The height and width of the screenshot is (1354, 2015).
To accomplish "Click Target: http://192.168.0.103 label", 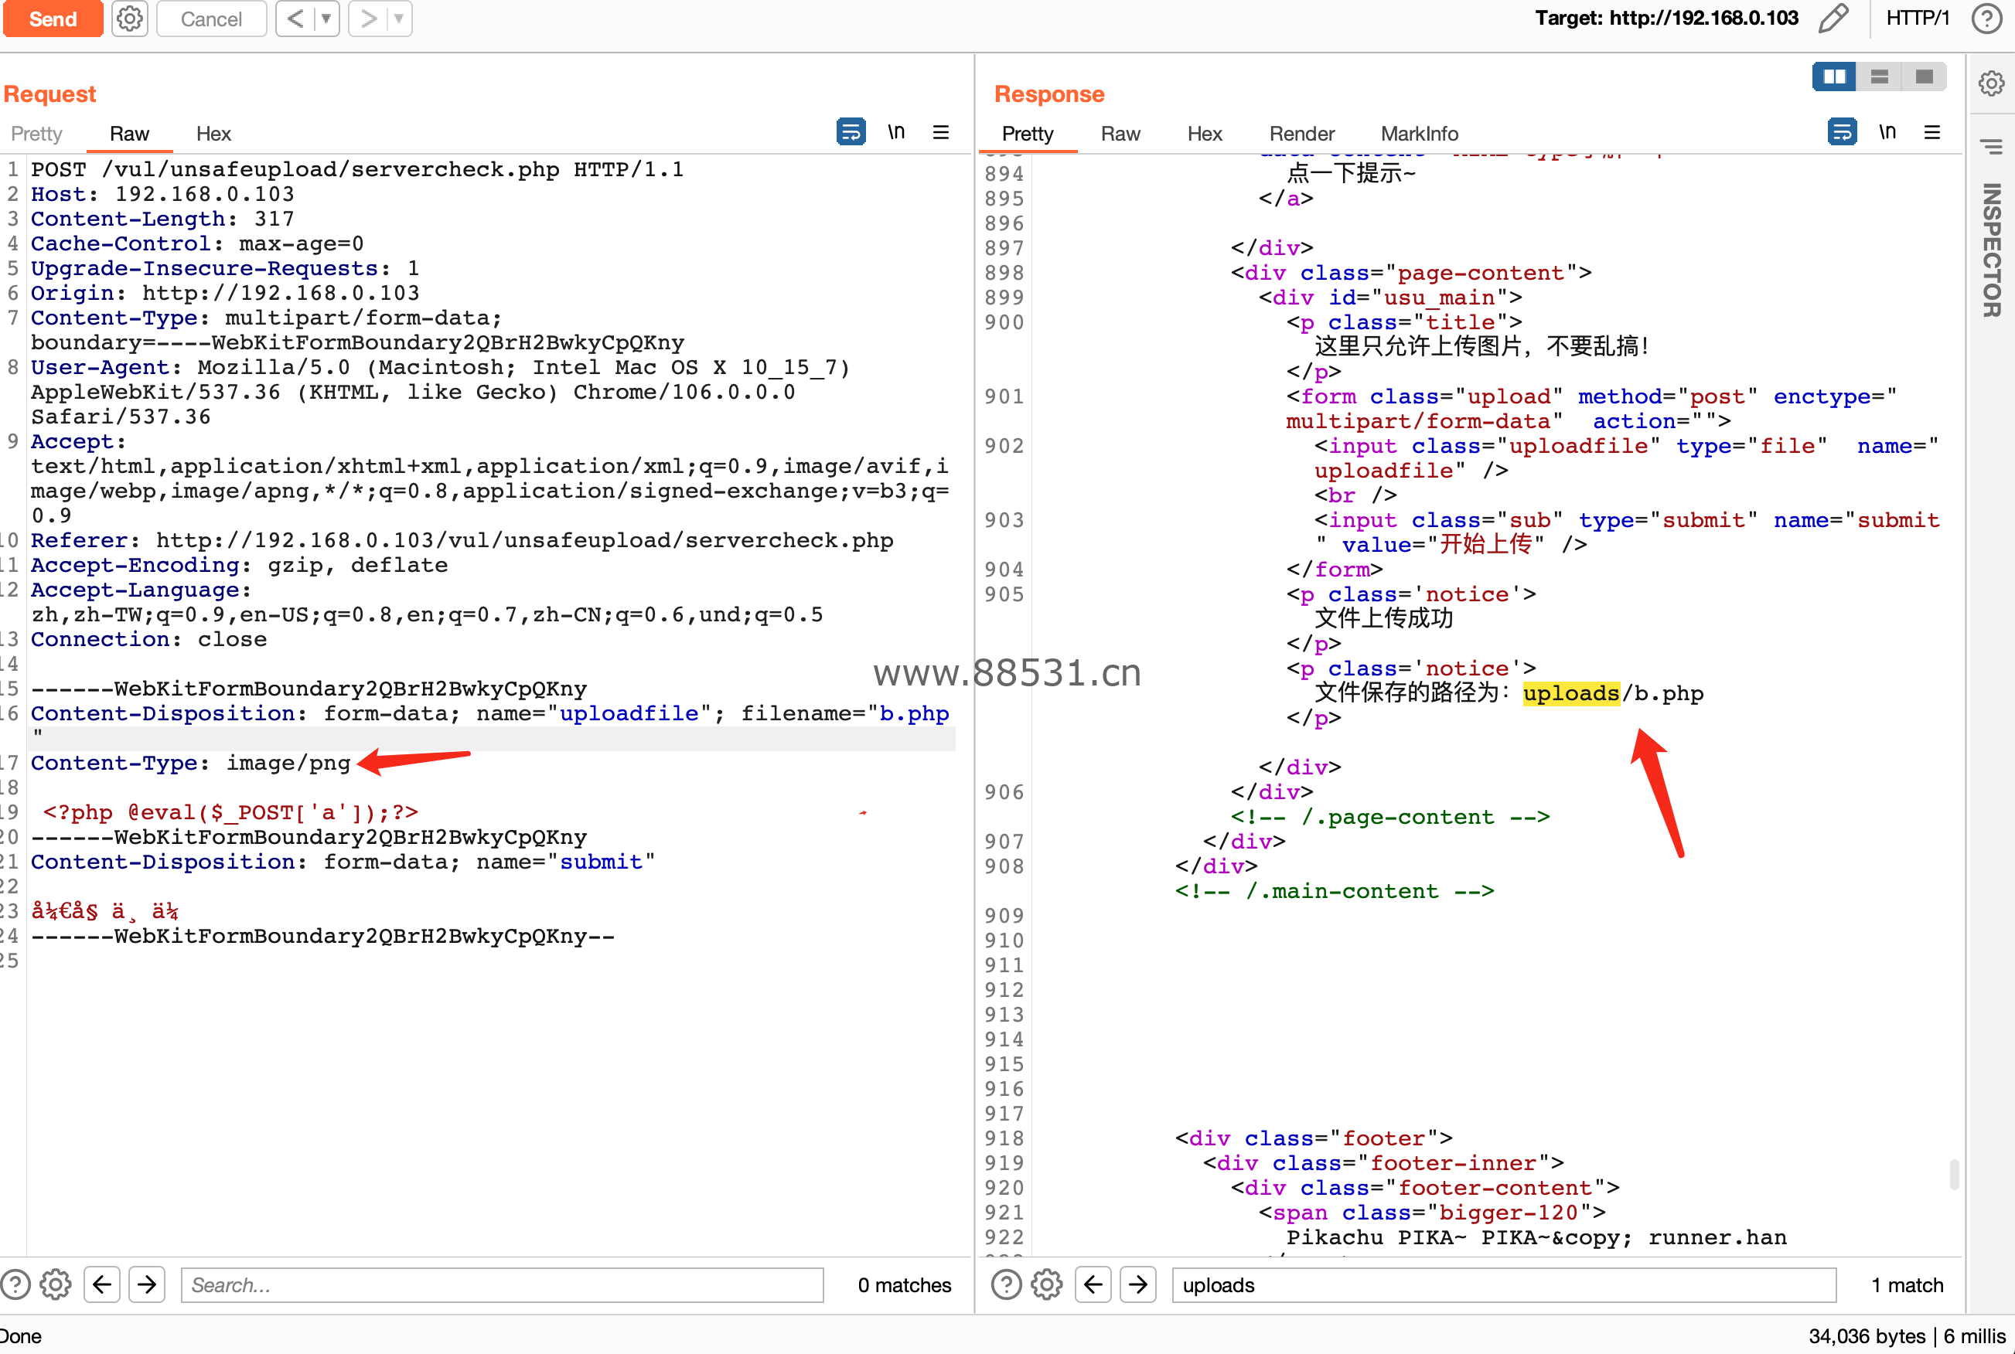I will tap(1666, 18).
